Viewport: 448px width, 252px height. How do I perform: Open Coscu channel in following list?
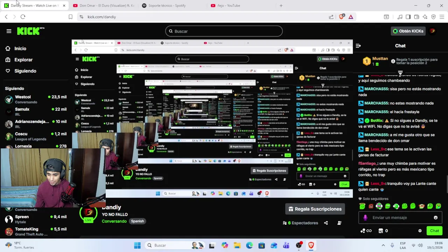click(35, 136)
